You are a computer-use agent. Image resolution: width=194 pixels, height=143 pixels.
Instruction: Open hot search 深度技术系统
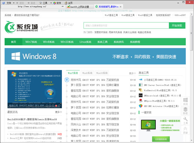click(x=101, y=32)
